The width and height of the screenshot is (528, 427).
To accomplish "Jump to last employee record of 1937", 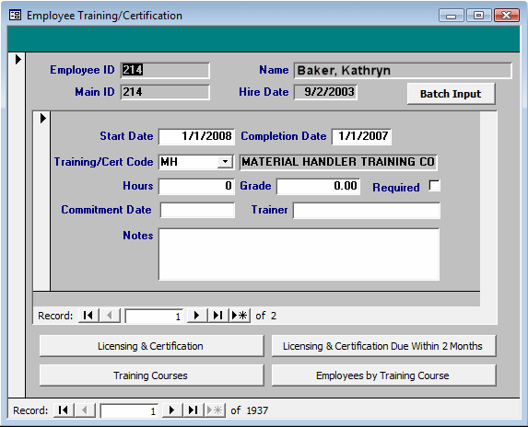I will (194, 410).
